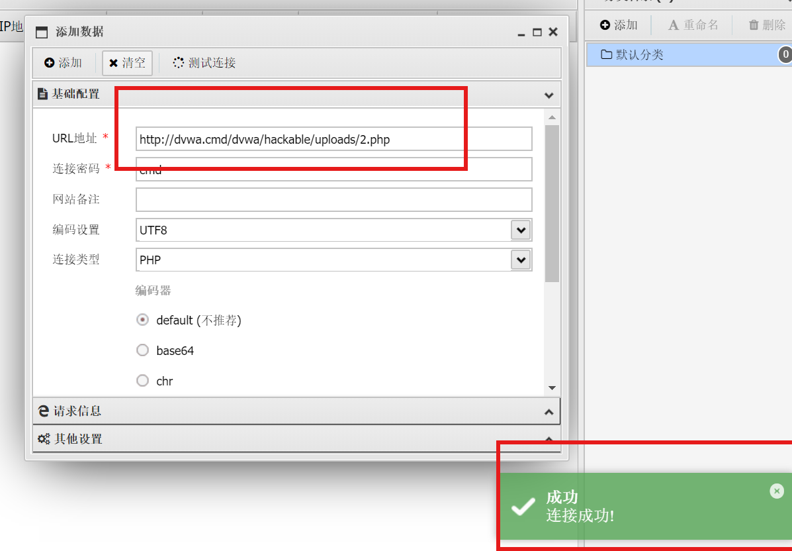Close the 添加数据 dialog
Image resolution: width=792 pixels, height=551 pixels.
click(553, 32)
